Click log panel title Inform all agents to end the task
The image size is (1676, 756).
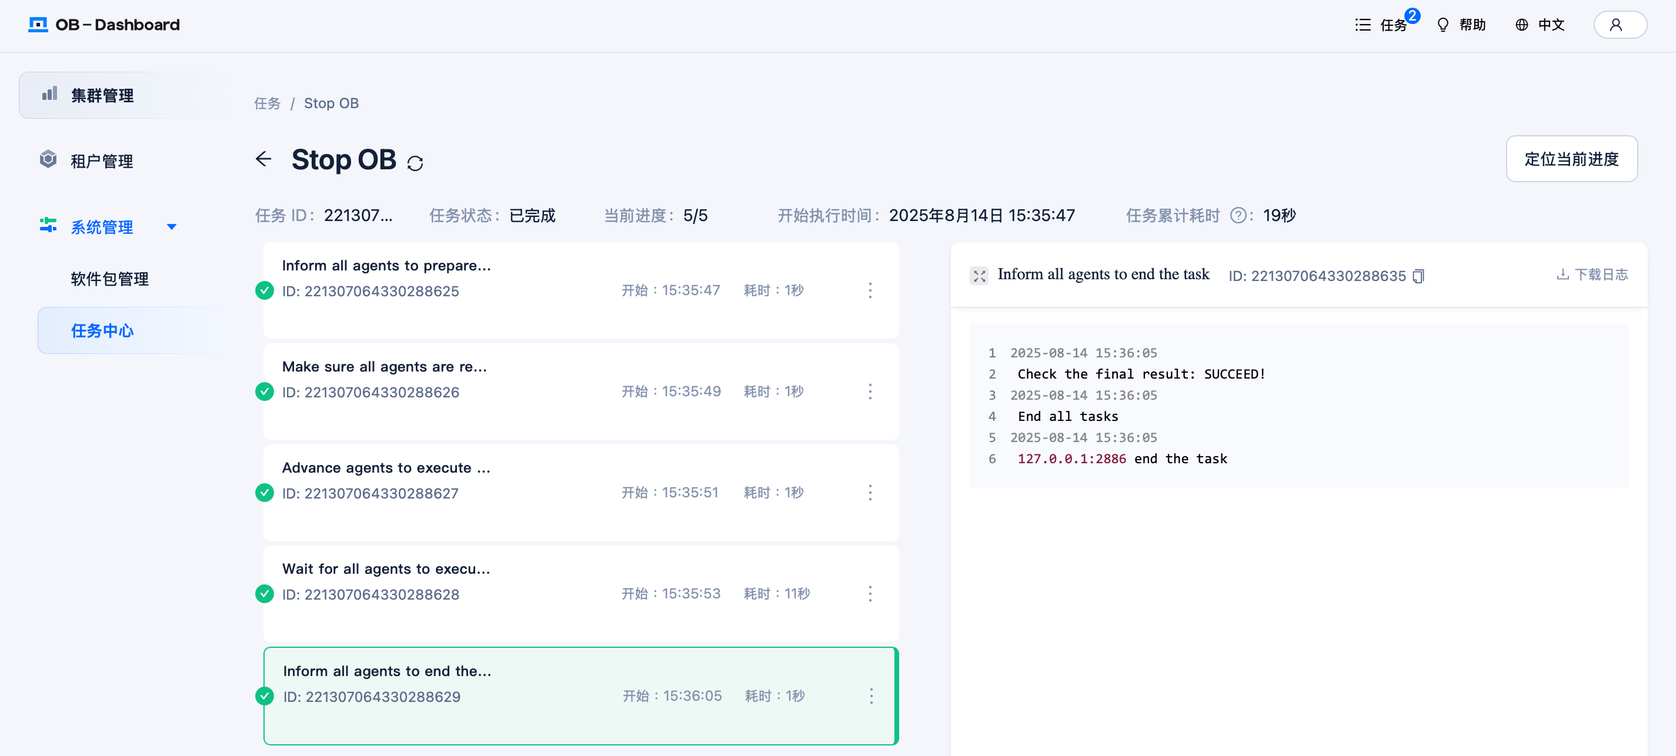click(x=1103, y=274)
